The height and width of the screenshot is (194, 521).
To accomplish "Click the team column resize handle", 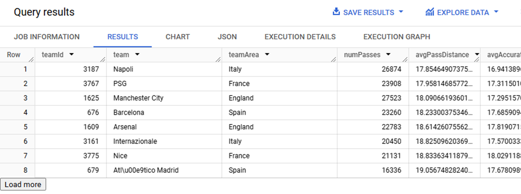I will [218, 60].
